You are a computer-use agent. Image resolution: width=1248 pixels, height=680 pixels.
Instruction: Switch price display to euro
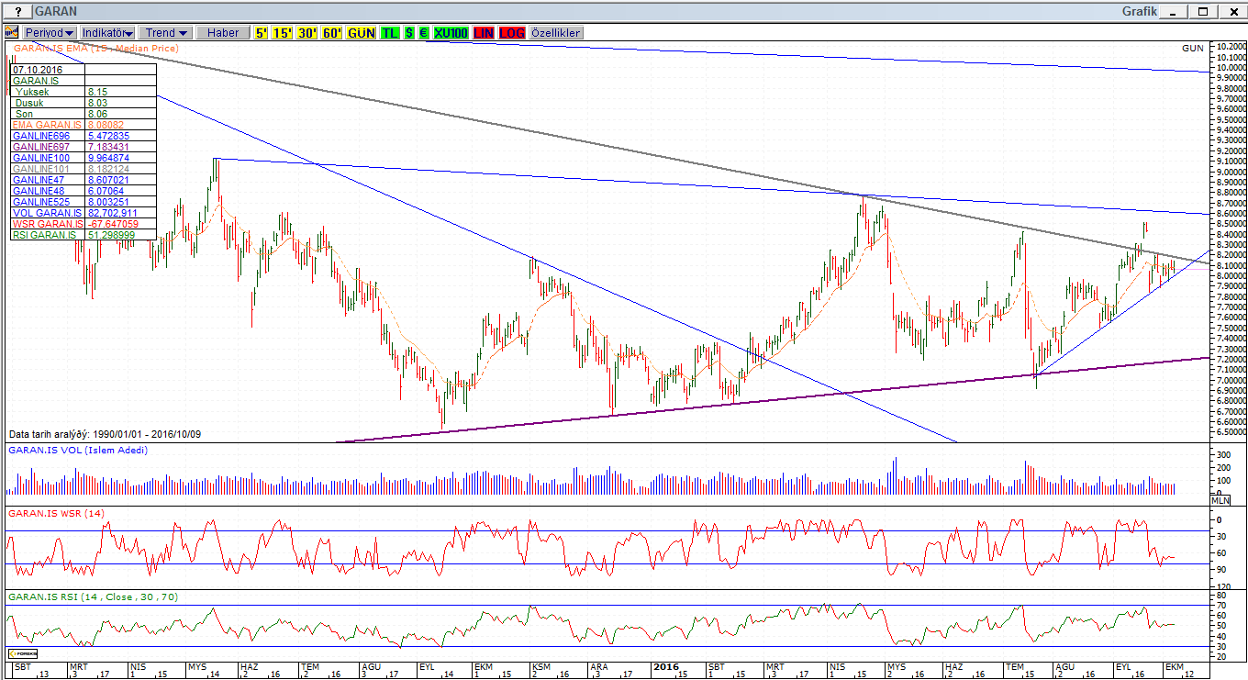pyautogui.click(x=423, y=32)
